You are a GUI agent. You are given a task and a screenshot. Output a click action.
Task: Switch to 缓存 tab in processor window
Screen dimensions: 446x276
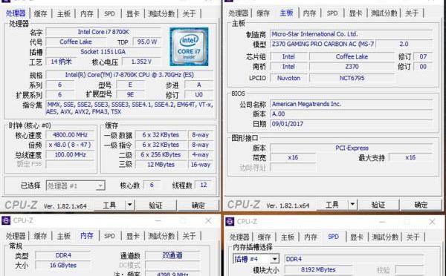pos(40,13)
